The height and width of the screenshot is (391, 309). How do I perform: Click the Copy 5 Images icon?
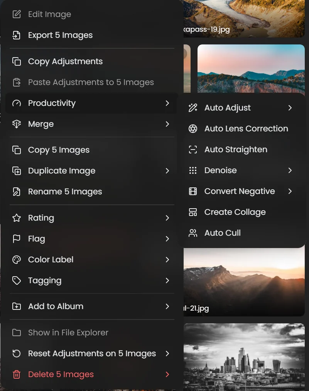tap(17, 150)
